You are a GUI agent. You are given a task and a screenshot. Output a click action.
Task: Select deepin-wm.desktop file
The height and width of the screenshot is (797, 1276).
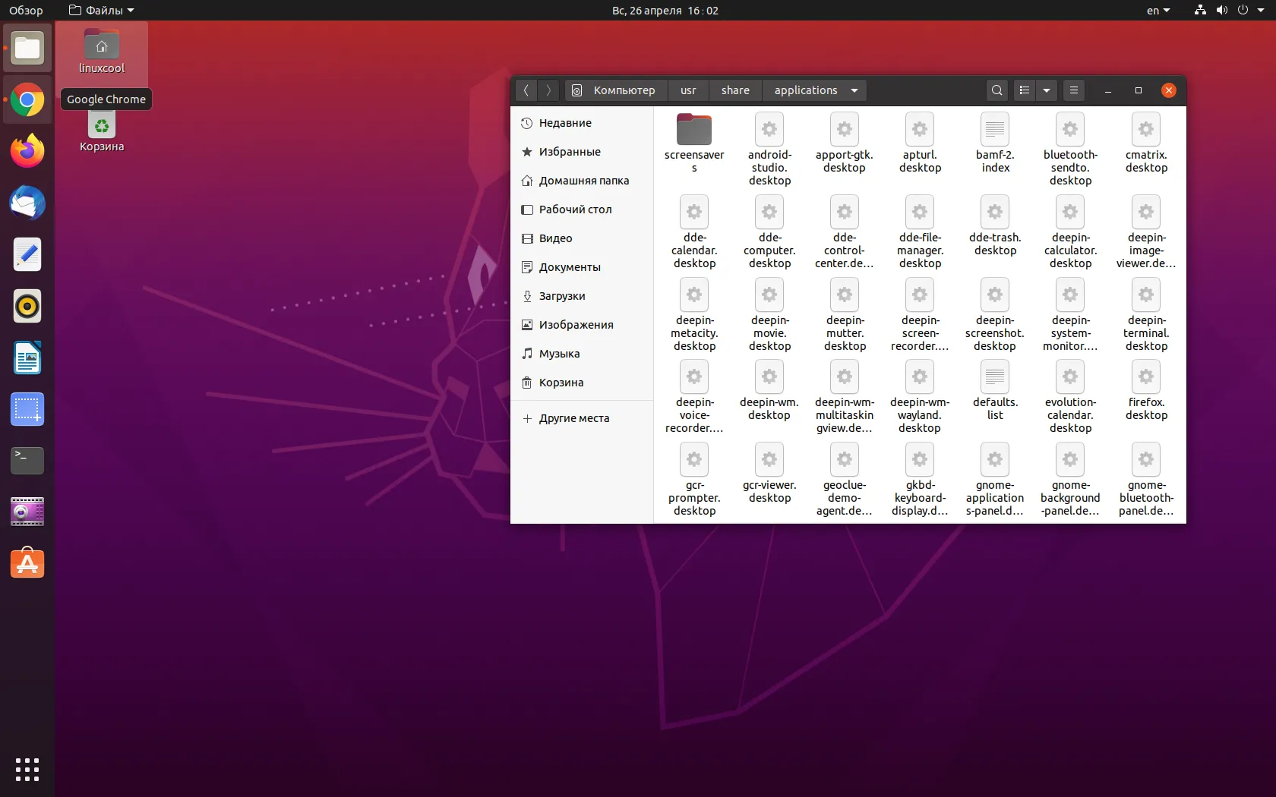(x=769, y=390)
